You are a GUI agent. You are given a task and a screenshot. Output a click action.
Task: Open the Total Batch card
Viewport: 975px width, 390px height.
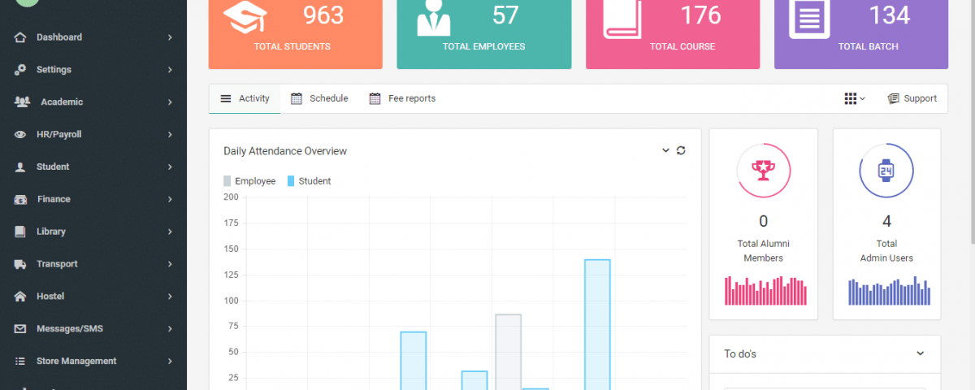[x=861, y=34]
